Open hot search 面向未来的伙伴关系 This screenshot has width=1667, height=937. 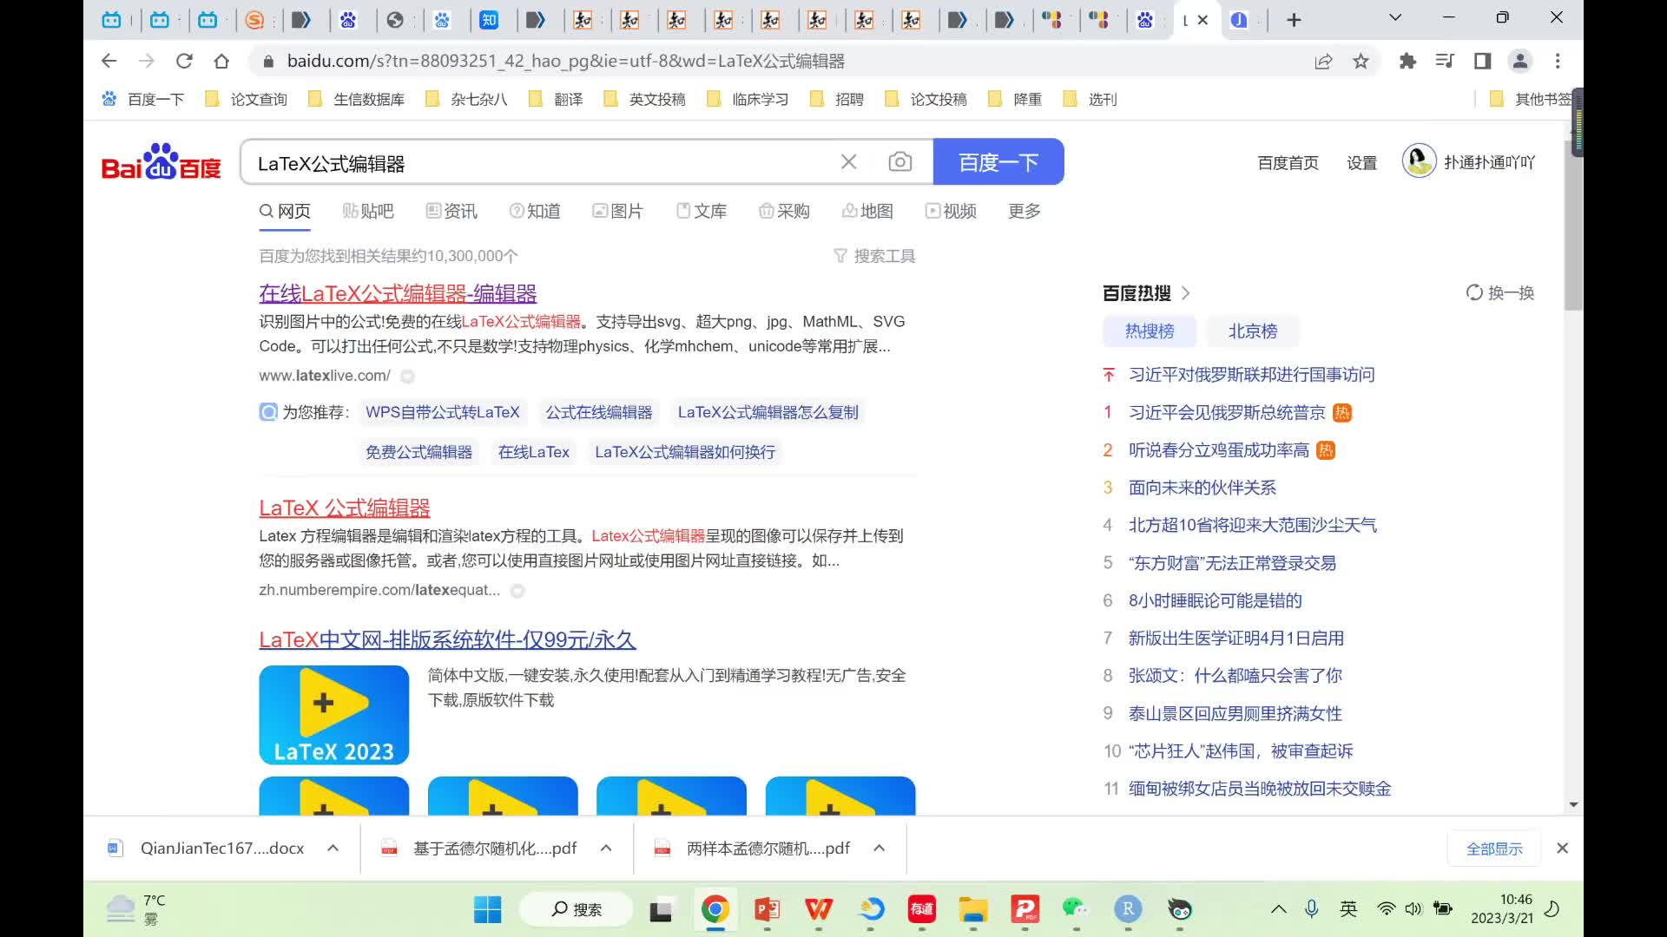click(1202, 488)
